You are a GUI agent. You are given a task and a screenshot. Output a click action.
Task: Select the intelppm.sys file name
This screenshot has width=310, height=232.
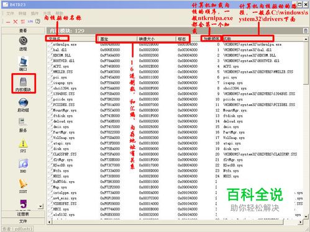coord(65,193)
